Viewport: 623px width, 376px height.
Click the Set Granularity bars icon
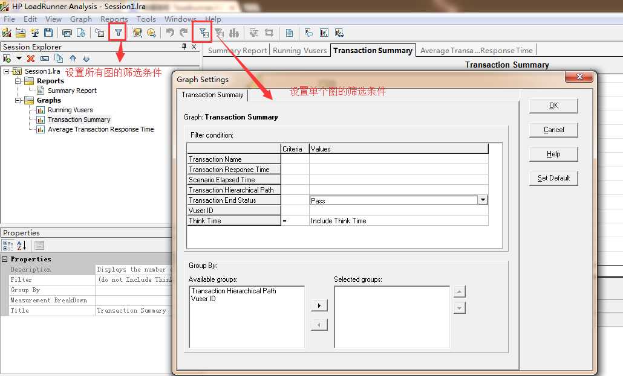pyautogui.click(x=234, y=33)
